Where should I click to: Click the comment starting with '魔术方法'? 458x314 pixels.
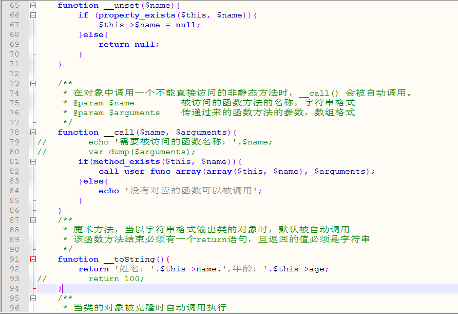pyautogui.click(x=211, y=230)
